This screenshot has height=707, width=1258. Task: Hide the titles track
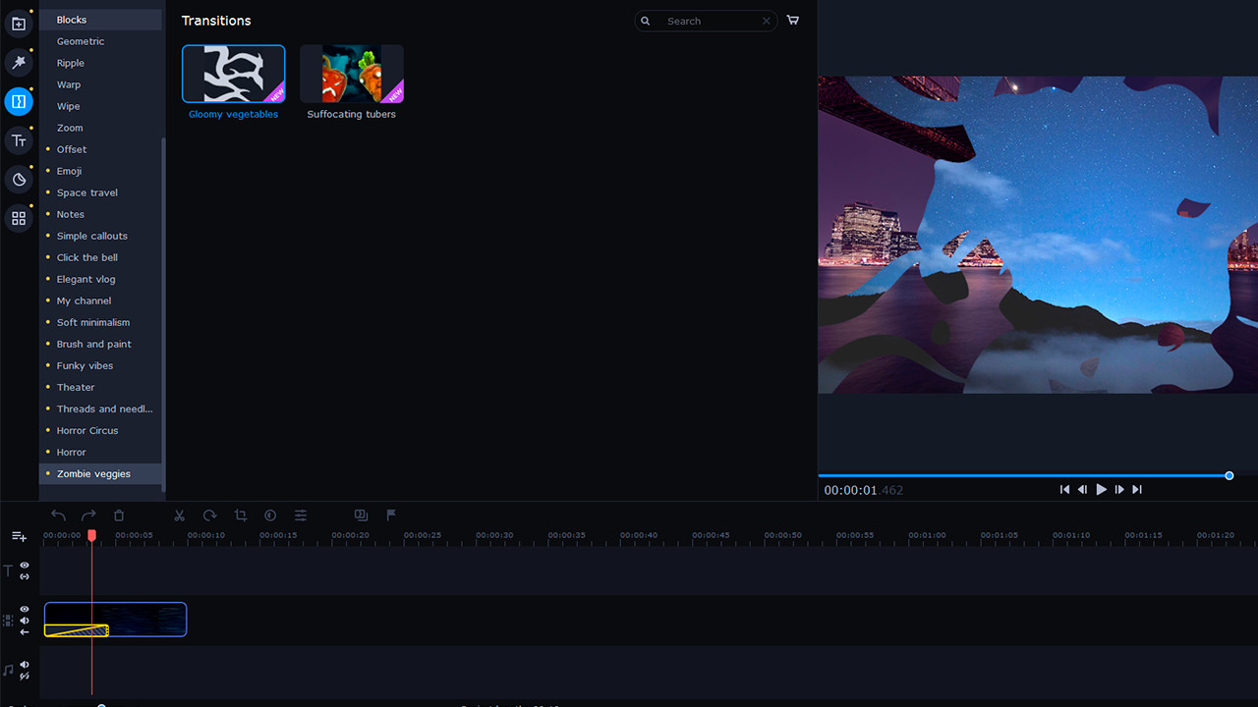point(24,566)
